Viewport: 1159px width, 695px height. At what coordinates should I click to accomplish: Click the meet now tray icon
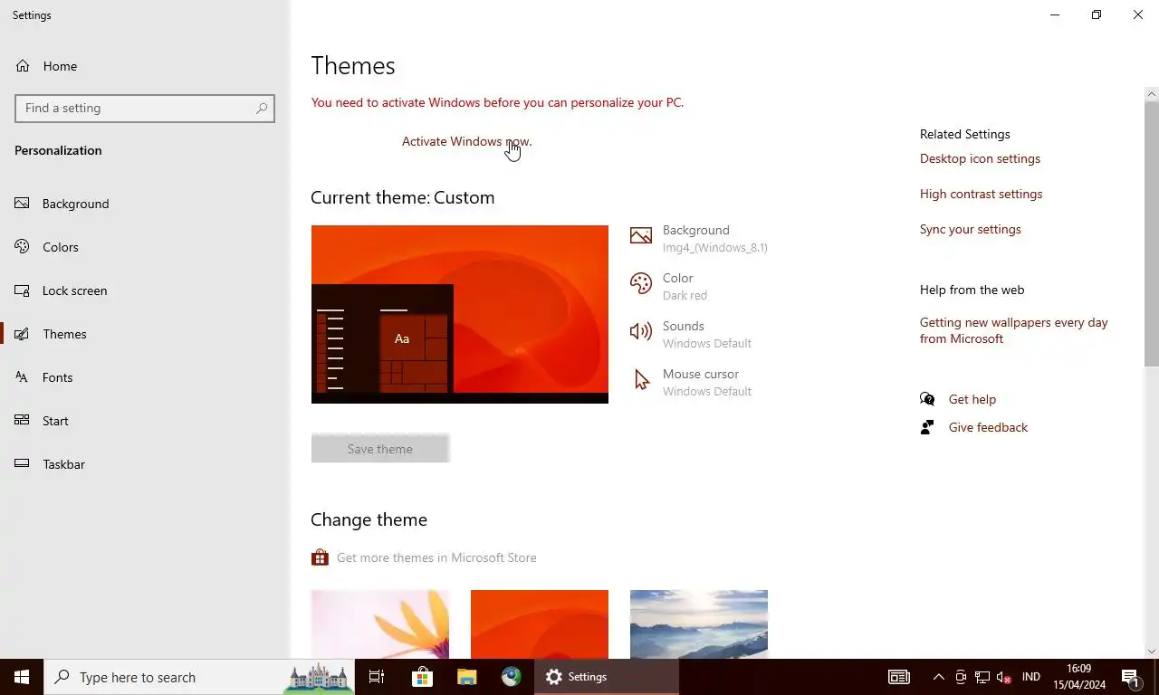coord(961,677)
